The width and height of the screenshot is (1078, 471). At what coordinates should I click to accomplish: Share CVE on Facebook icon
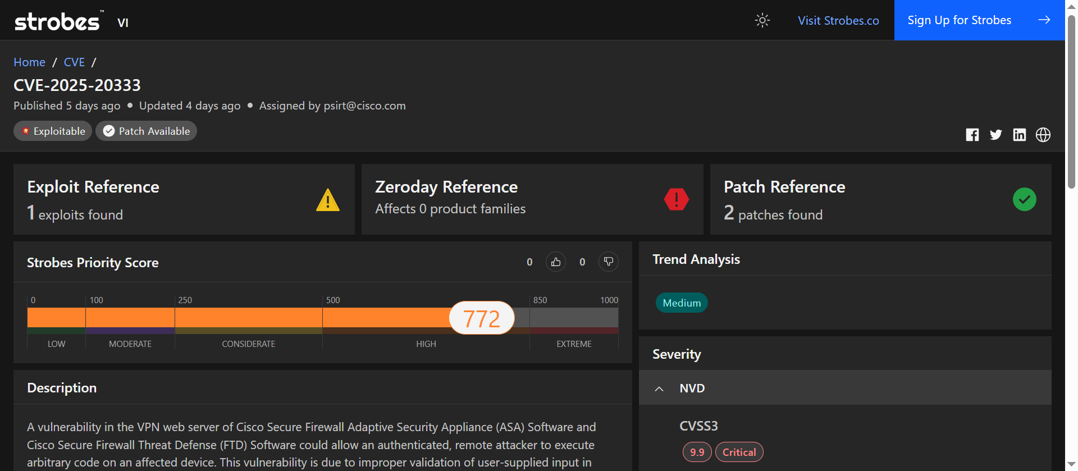click(972, 135)
